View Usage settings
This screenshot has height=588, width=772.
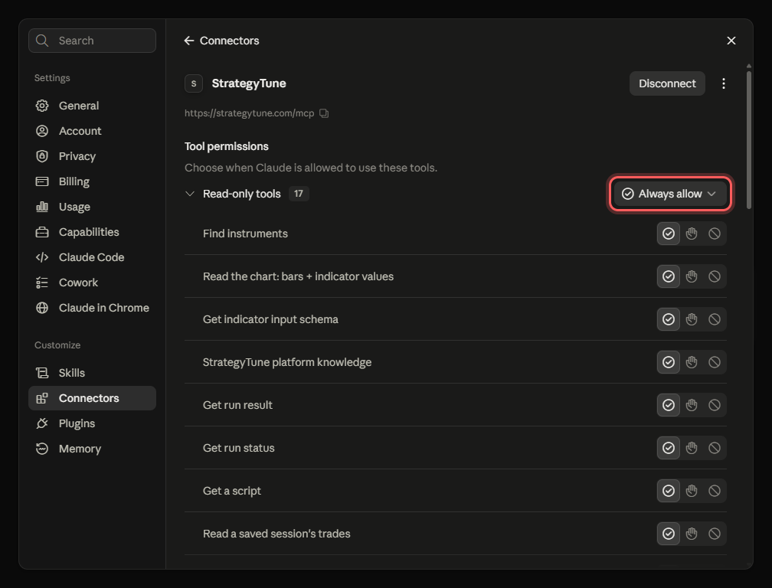[x=92, y=207]
